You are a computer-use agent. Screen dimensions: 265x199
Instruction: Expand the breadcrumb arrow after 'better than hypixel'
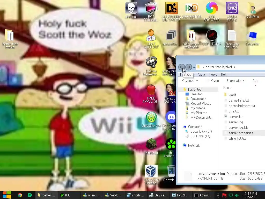234,67
